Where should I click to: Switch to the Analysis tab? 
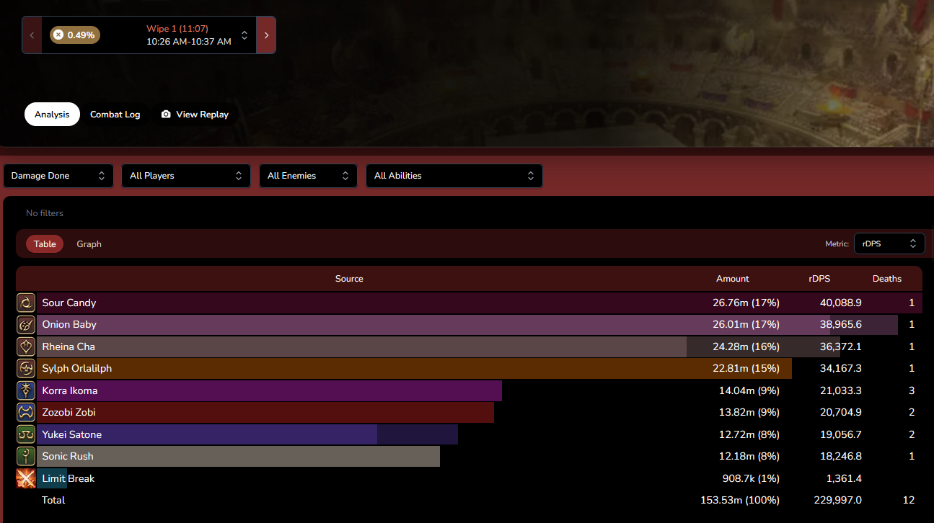(52, 115)
